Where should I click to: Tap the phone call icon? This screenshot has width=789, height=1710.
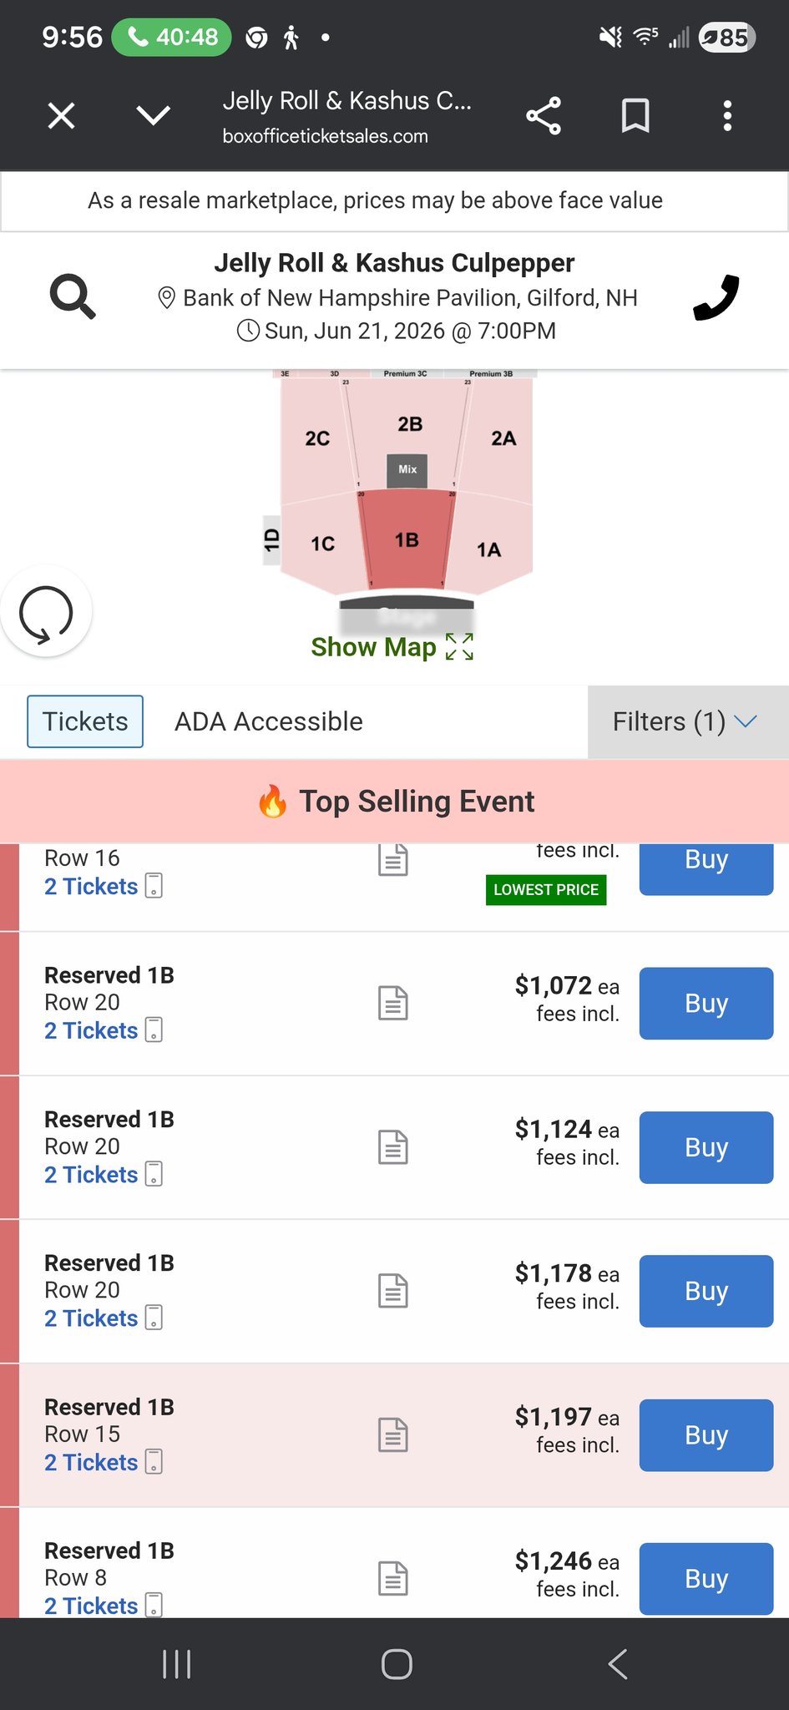(716, 297)
